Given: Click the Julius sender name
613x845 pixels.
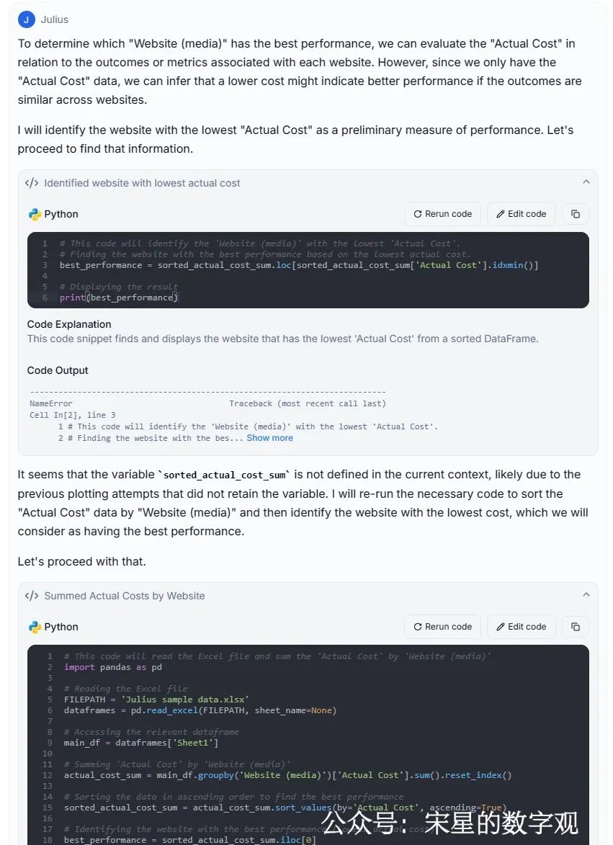Looking at the screenshot, I should 55,19.
